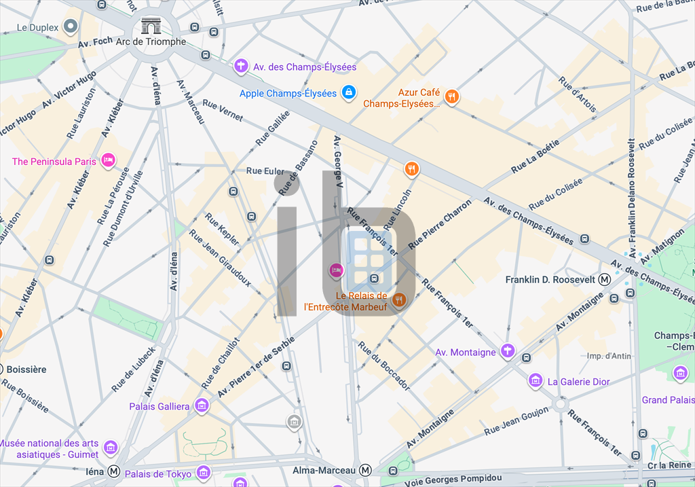Select the Apple Champs-Élysées shopping pin

click(x=349, y=92)
